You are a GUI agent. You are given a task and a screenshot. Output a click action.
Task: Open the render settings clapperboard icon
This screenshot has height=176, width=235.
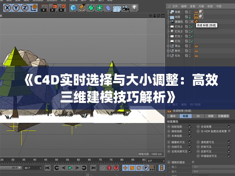[62, 8]
